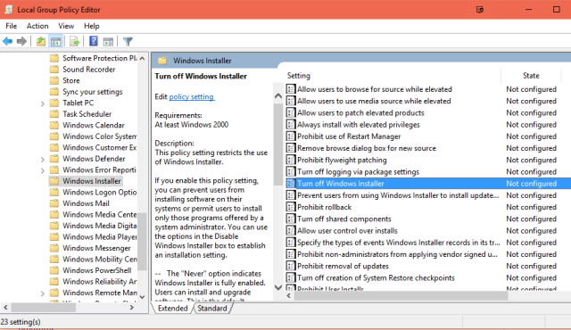
Task: Click the Filter funnel toolbar icon
Action: [x=128, y=42]
